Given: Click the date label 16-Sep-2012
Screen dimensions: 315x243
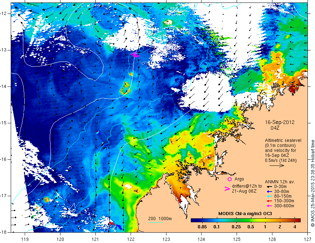Looking at the screenshot, I should click(280, 122).
